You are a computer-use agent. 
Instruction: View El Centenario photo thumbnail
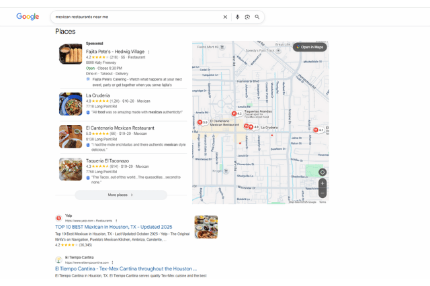[x=71, y=136]
